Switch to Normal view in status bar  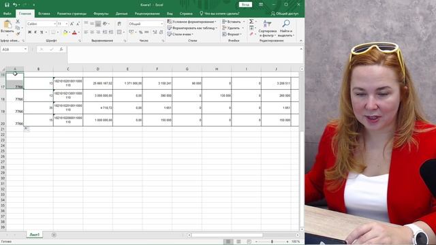click(x=228, y=242)
